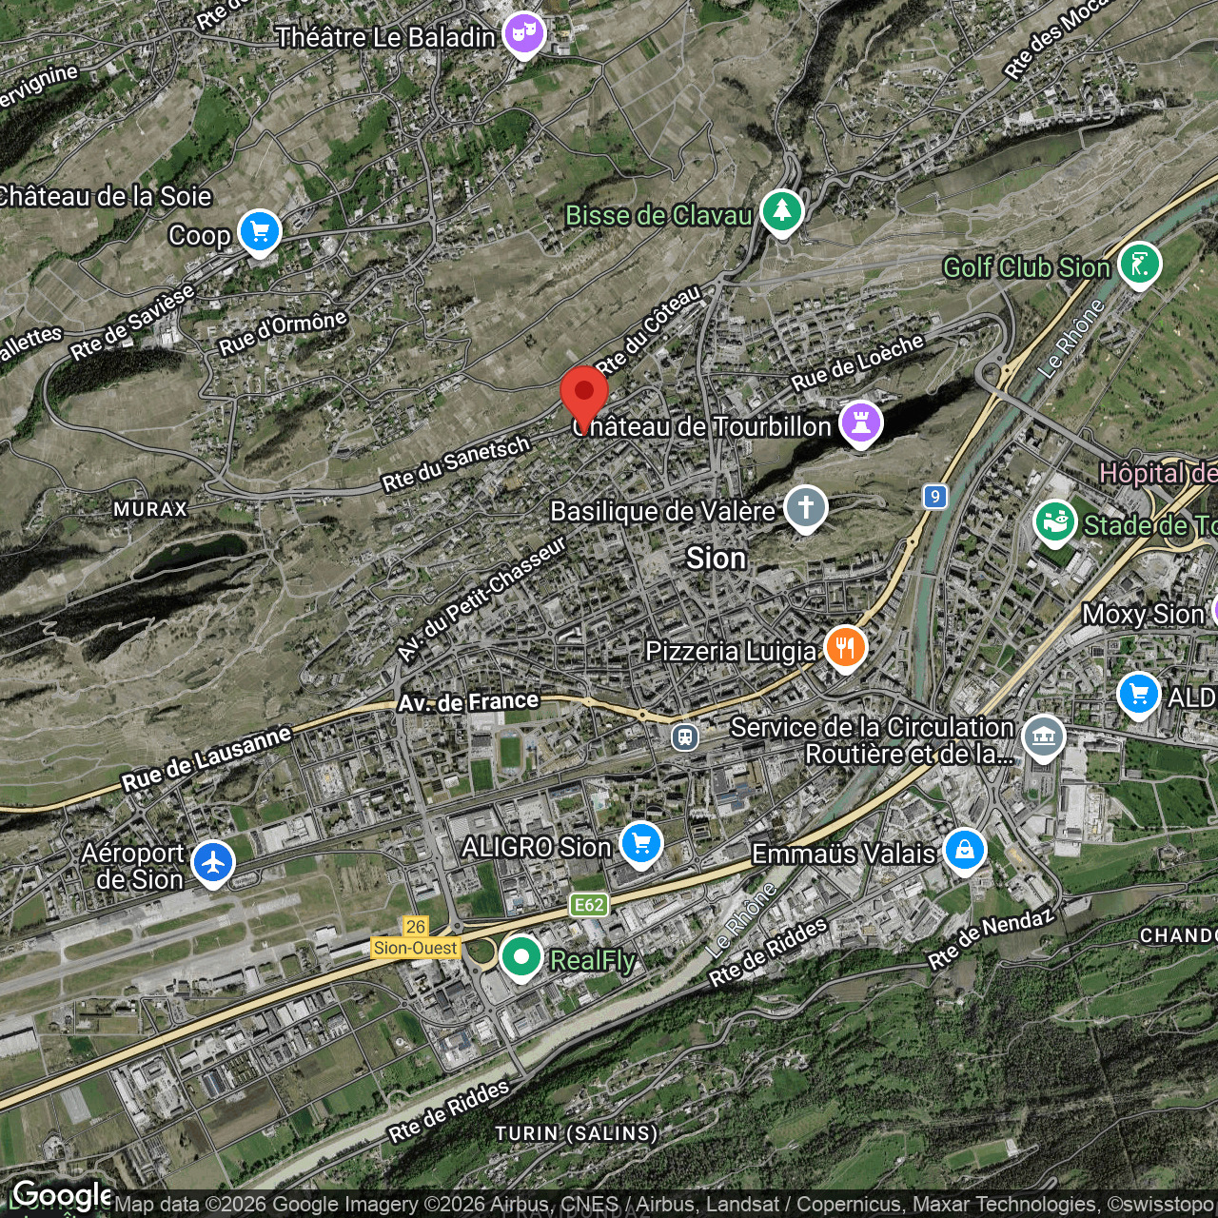Viewport: 1218px width, 1218px height.
Task: Click the Google logo
Action: pyautogui.click(x=61, y=1196)
